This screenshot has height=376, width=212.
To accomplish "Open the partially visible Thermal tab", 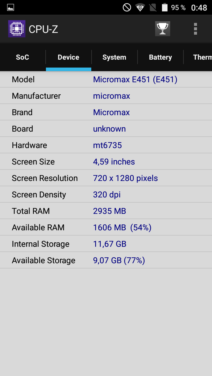I will pos(202,57).
